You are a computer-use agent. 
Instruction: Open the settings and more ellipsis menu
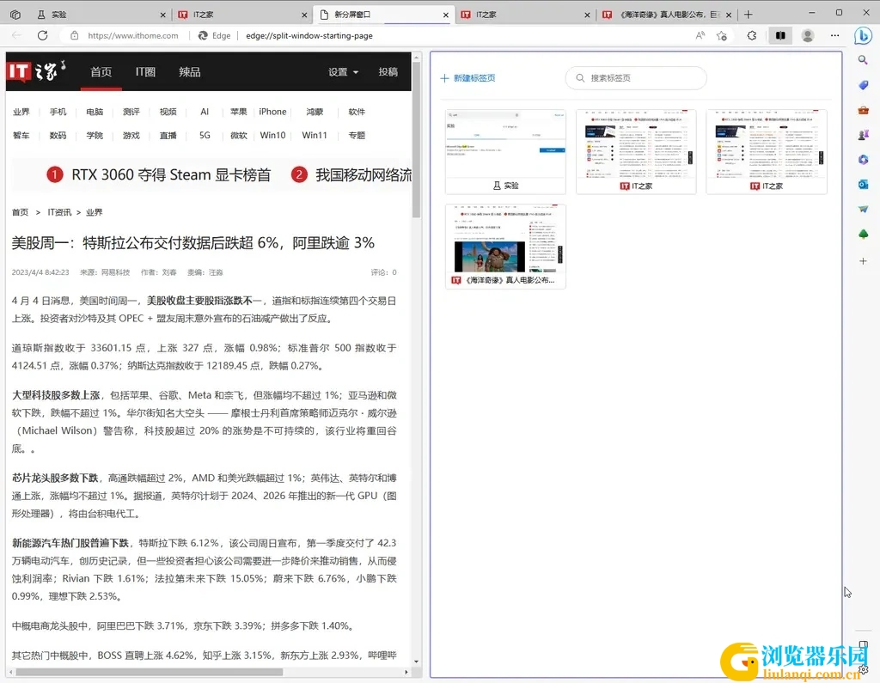tap(835, 35)
